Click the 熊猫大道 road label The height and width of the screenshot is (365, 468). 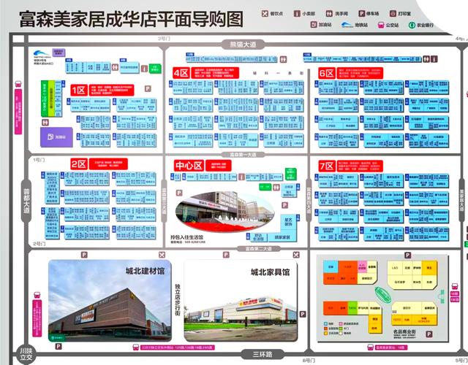coord(243,45)
